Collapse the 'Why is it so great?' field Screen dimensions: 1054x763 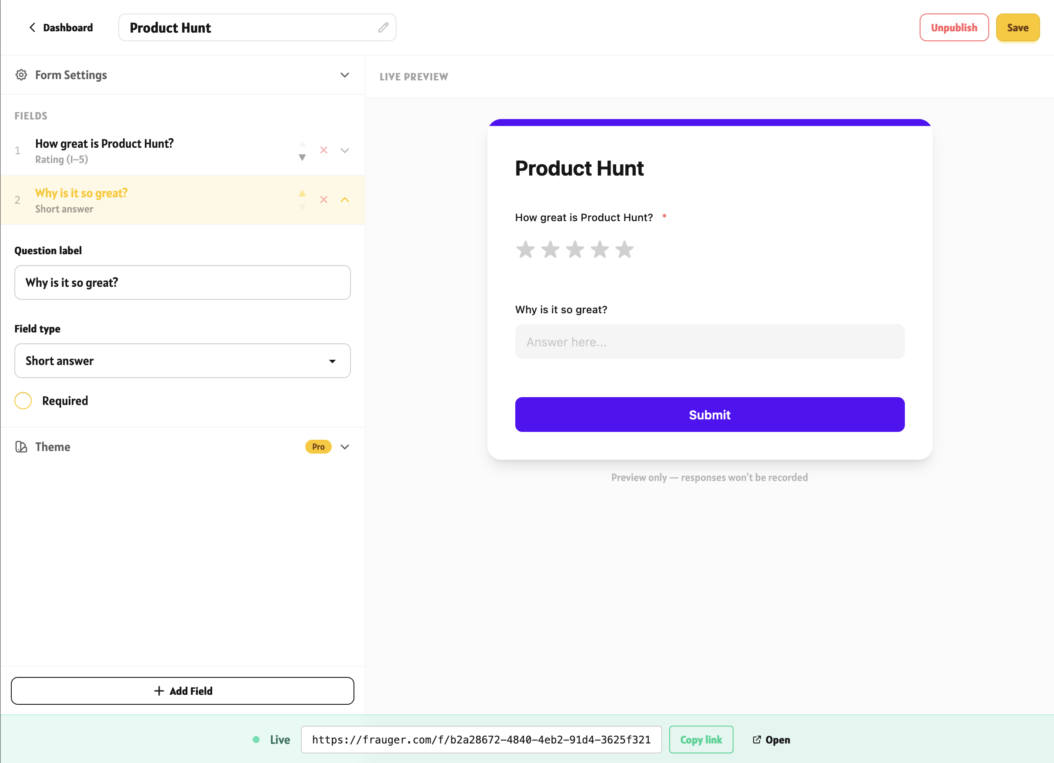coord(345,200)
